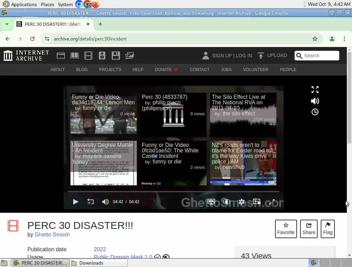Open the HELP menu item
Image resolution: width=352 pixels, height=267 pixels.
tap(138, 70)
